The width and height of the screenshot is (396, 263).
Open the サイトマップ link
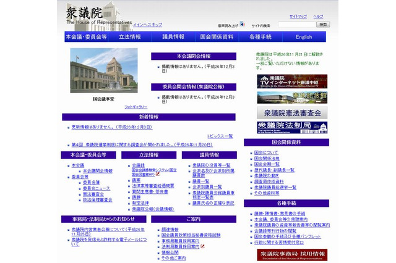(298, 17)
